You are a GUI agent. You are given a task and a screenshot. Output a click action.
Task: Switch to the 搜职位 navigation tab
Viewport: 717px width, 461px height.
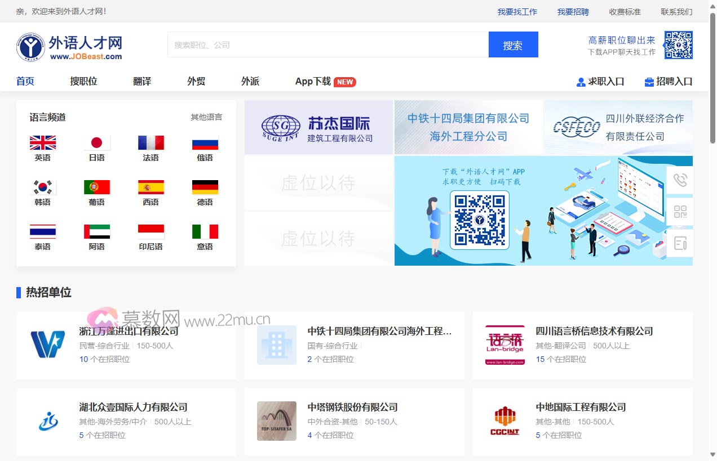83,82
